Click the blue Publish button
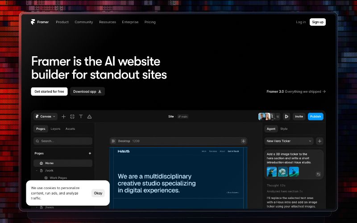Image resolution: width=357 pixels, height=223 pixels. tap(315, 116)
